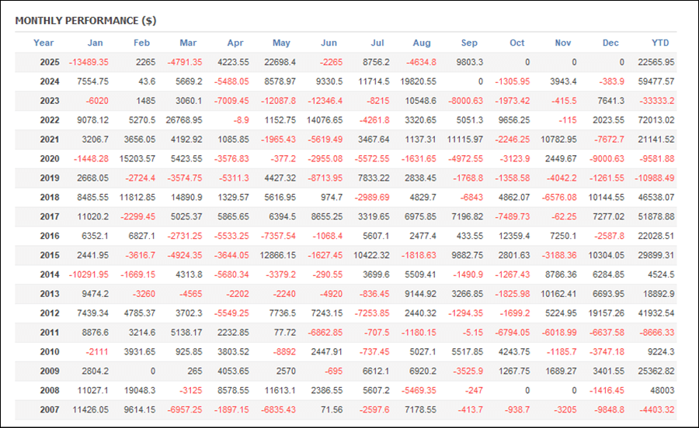Click the Dec column header
The width and height of the screenshot is (699, 428).
[x=610, y=43]
